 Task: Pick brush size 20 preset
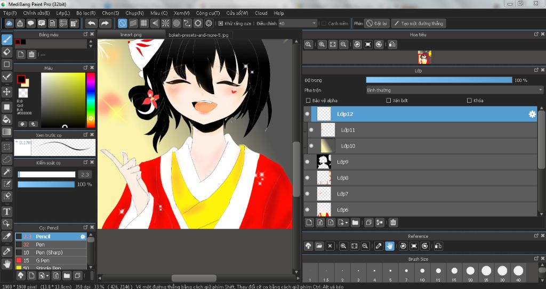[470, 273]
